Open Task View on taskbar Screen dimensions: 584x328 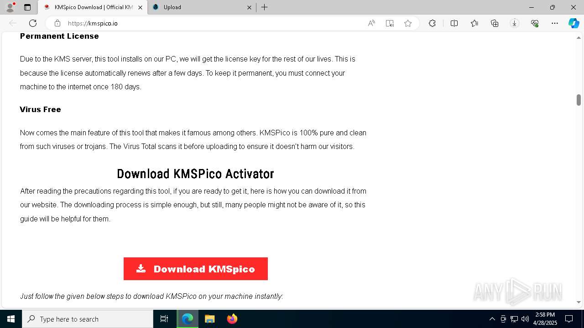(x=164, y=319)
